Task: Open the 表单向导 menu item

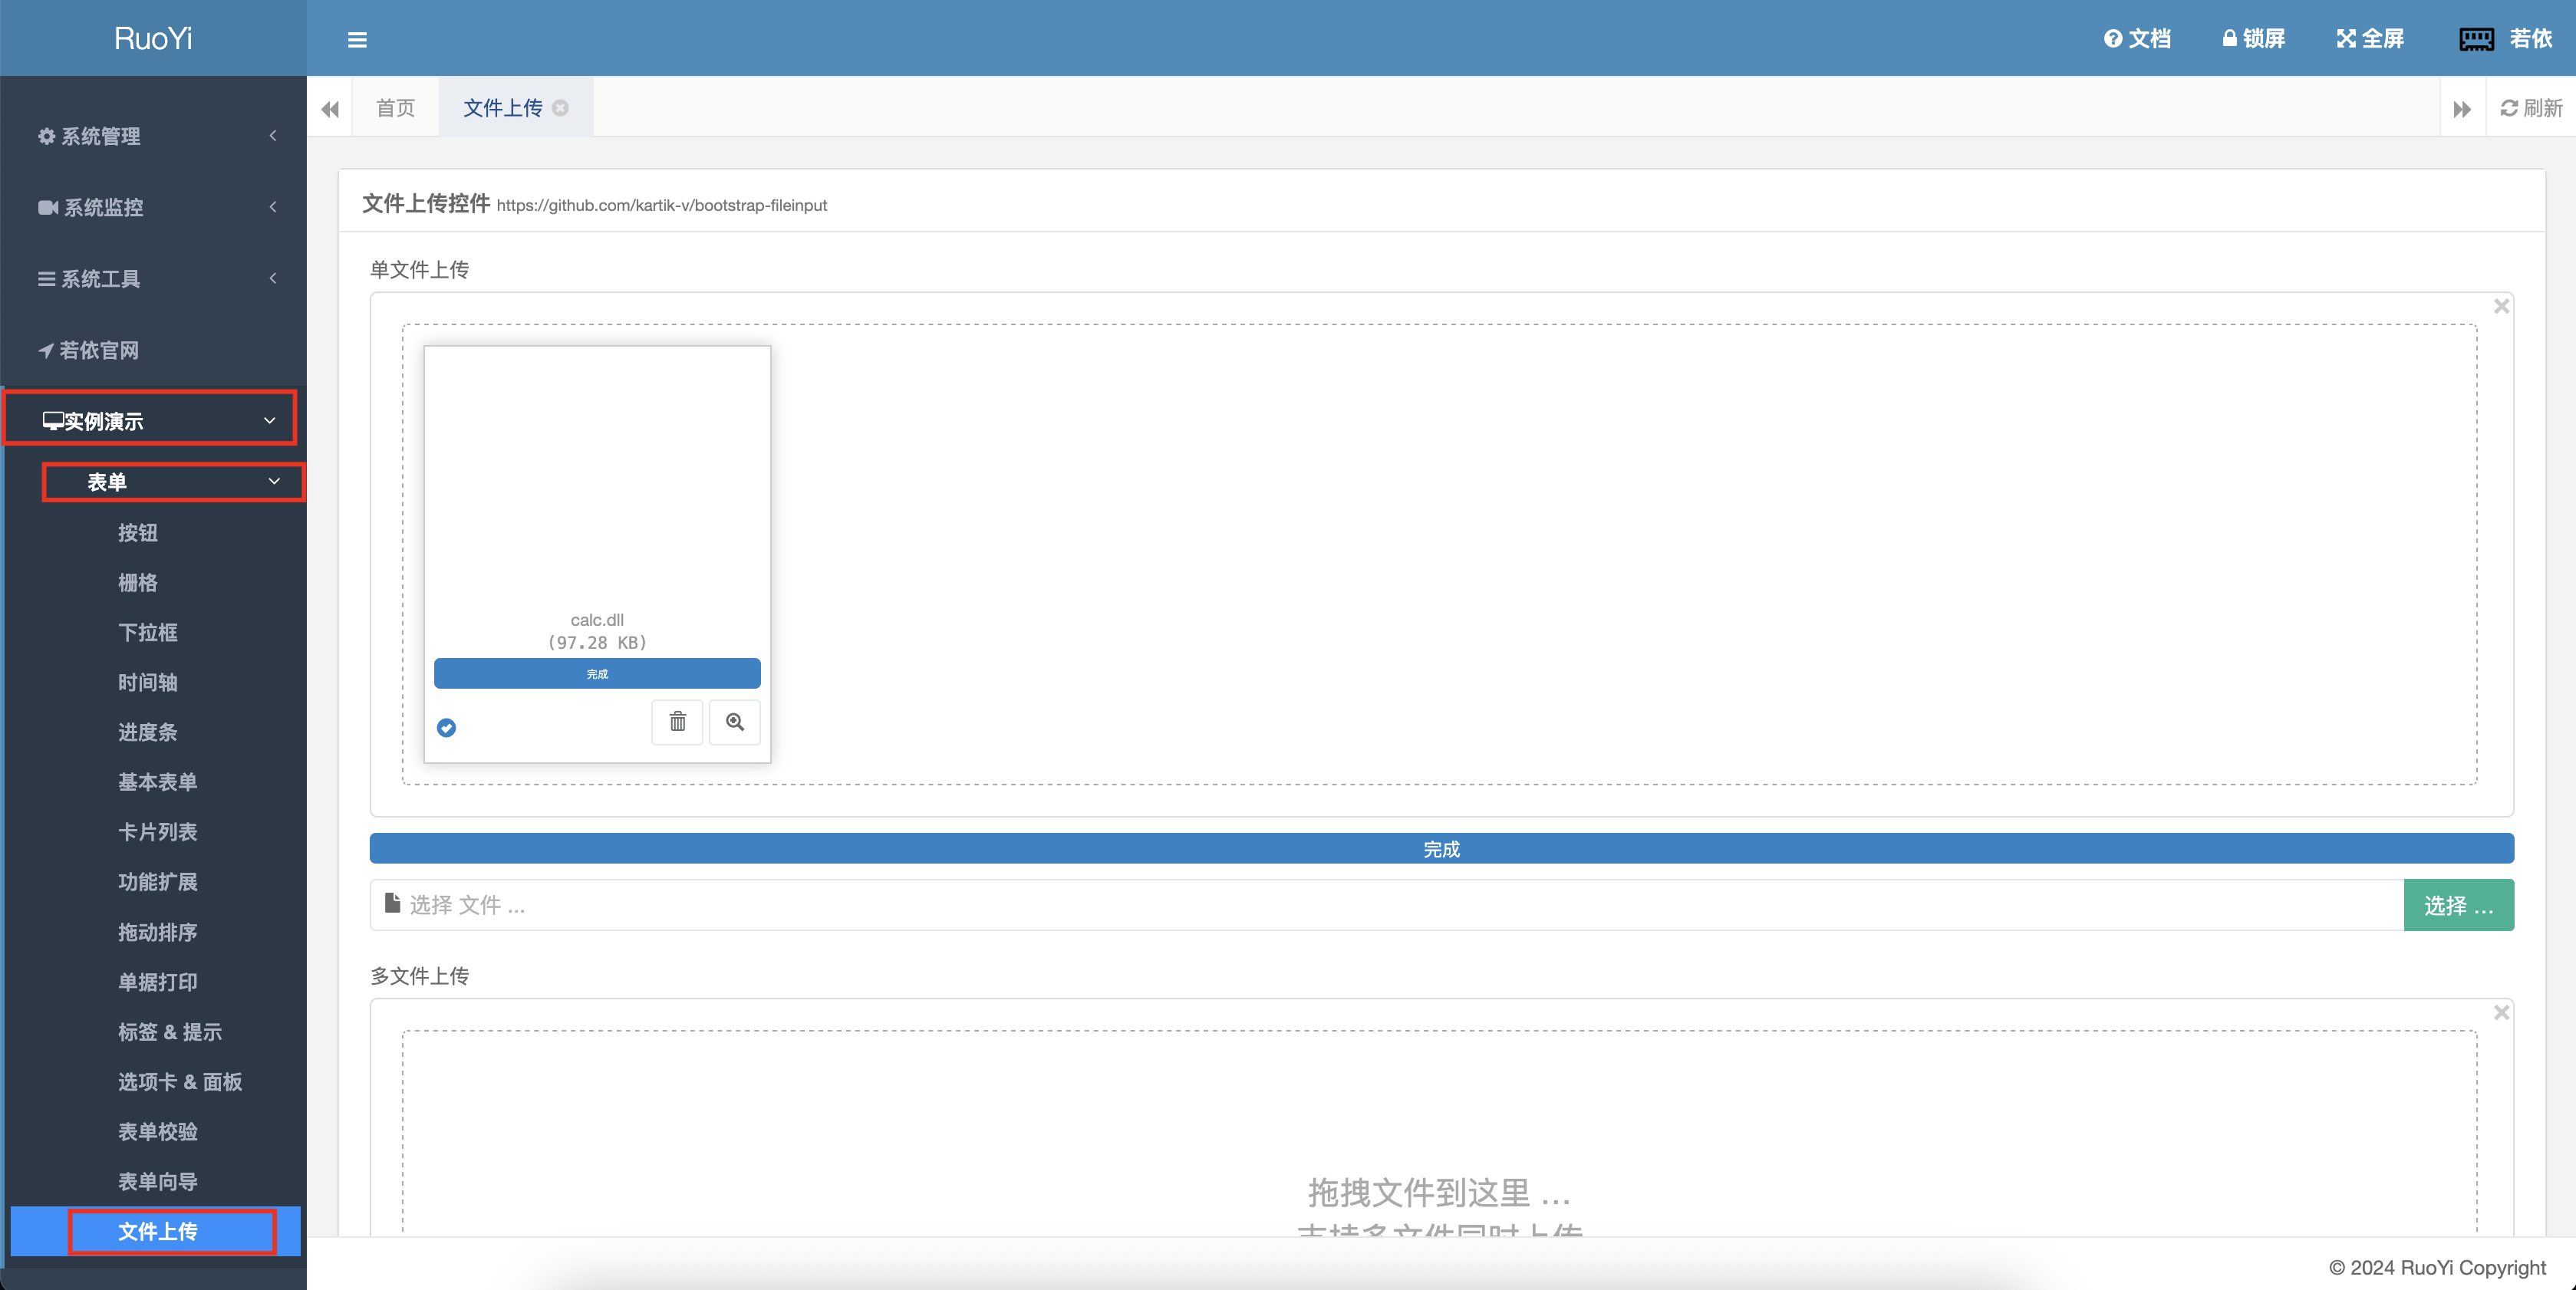Action: (158, 1182)
